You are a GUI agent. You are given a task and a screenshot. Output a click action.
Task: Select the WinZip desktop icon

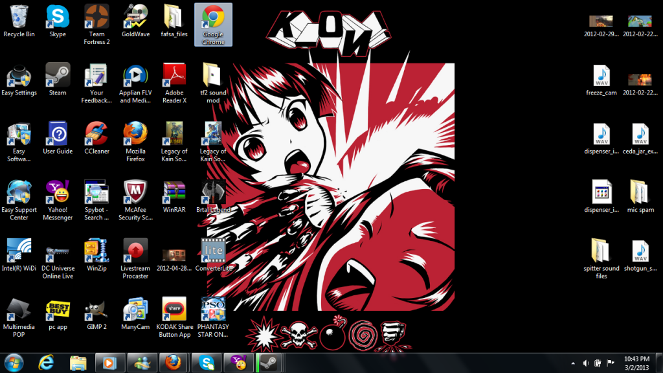point(96,255)
